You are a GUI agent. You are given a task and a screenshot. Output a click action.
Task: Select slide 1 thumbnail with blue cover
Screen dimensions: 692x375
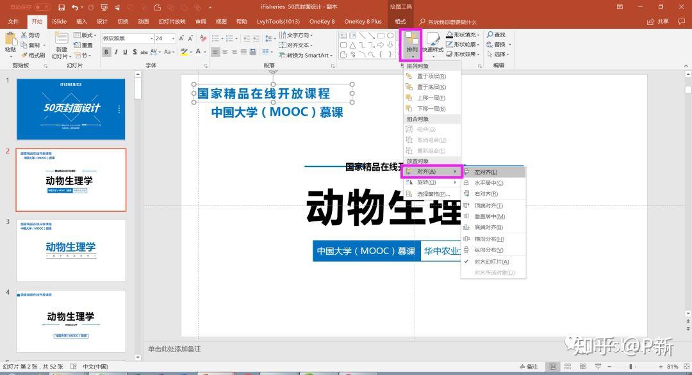71,109
